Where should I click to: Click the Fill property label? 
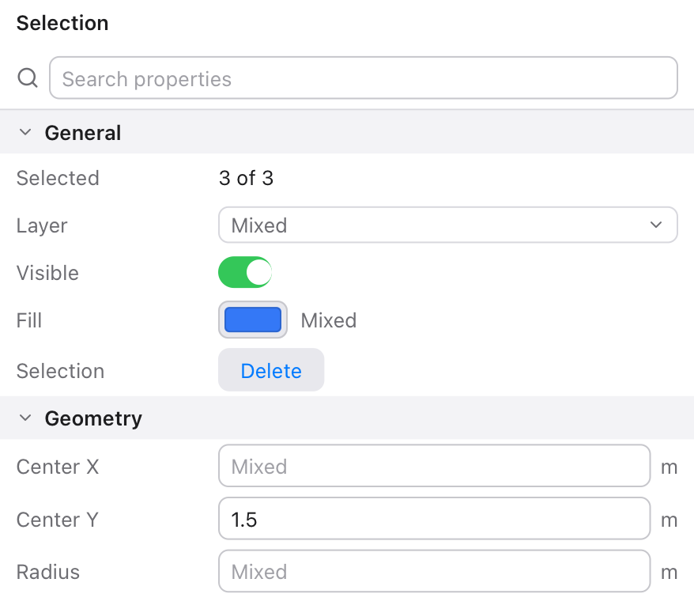(29, 320)
